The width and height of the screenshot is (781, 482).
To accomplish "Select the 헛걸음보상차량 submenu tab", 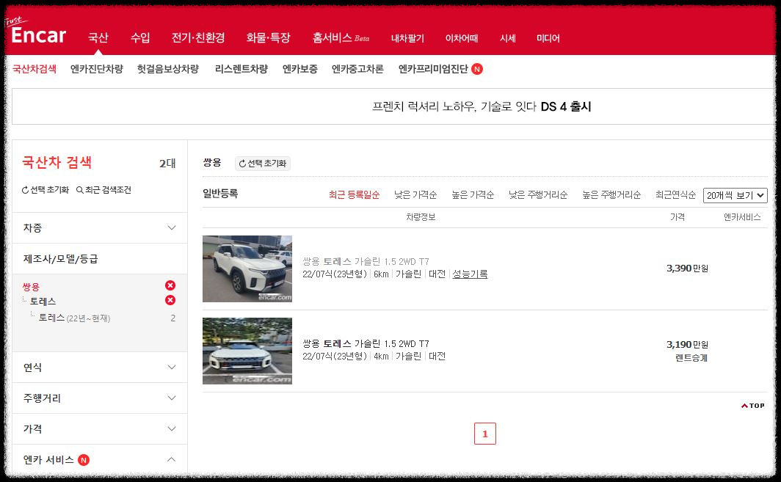I will pos(168,69).
